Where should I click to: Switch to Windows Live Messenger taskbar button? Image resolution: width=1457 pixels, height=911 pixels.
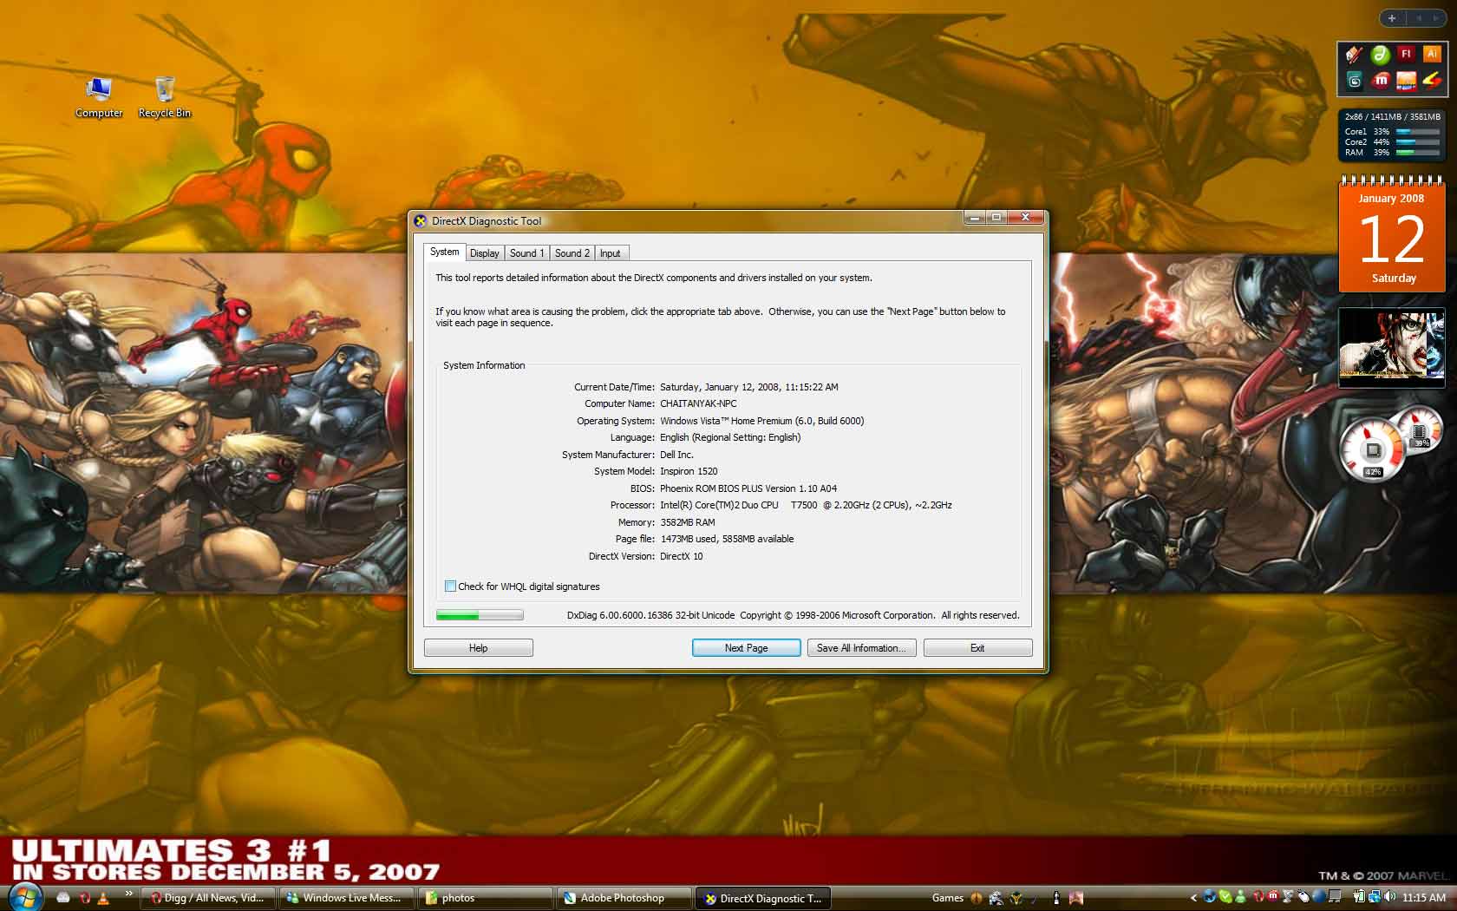click(x=345, y=898)
